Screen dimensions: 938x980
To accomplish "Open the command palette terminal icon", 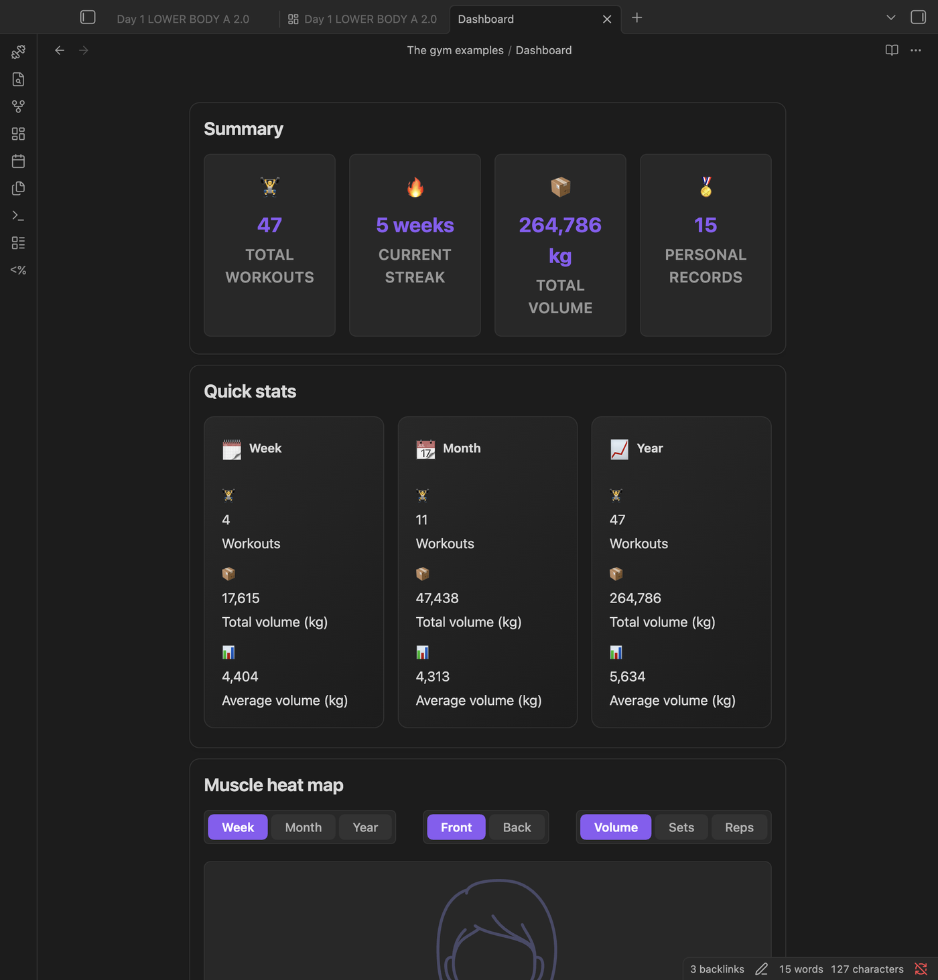I will (18, 216).
